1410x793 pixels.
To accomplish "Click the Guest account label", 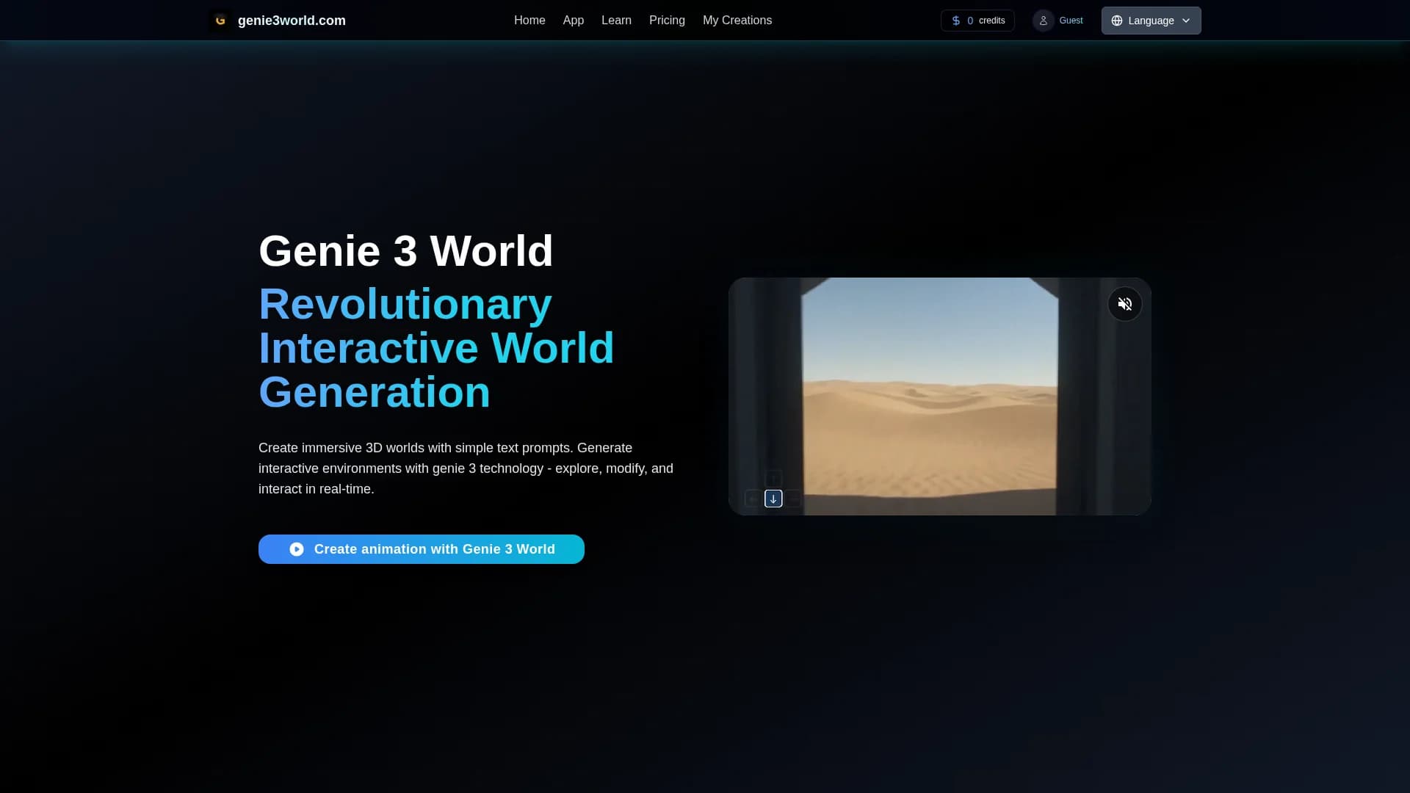I will [1071, 21].
